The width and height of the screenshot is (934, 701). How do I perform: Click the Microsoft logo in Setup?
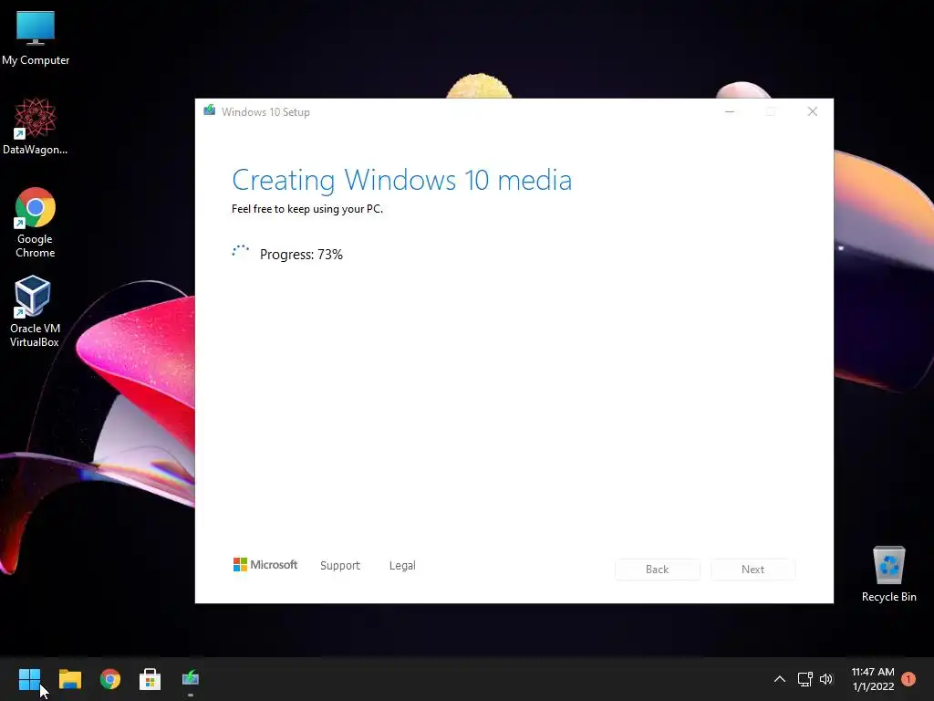point(265,564)
